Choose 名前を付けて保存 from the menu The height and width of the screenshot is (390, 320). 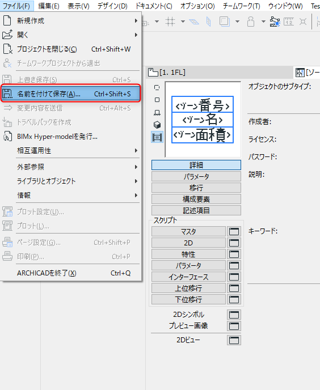(x=70, y=94)
